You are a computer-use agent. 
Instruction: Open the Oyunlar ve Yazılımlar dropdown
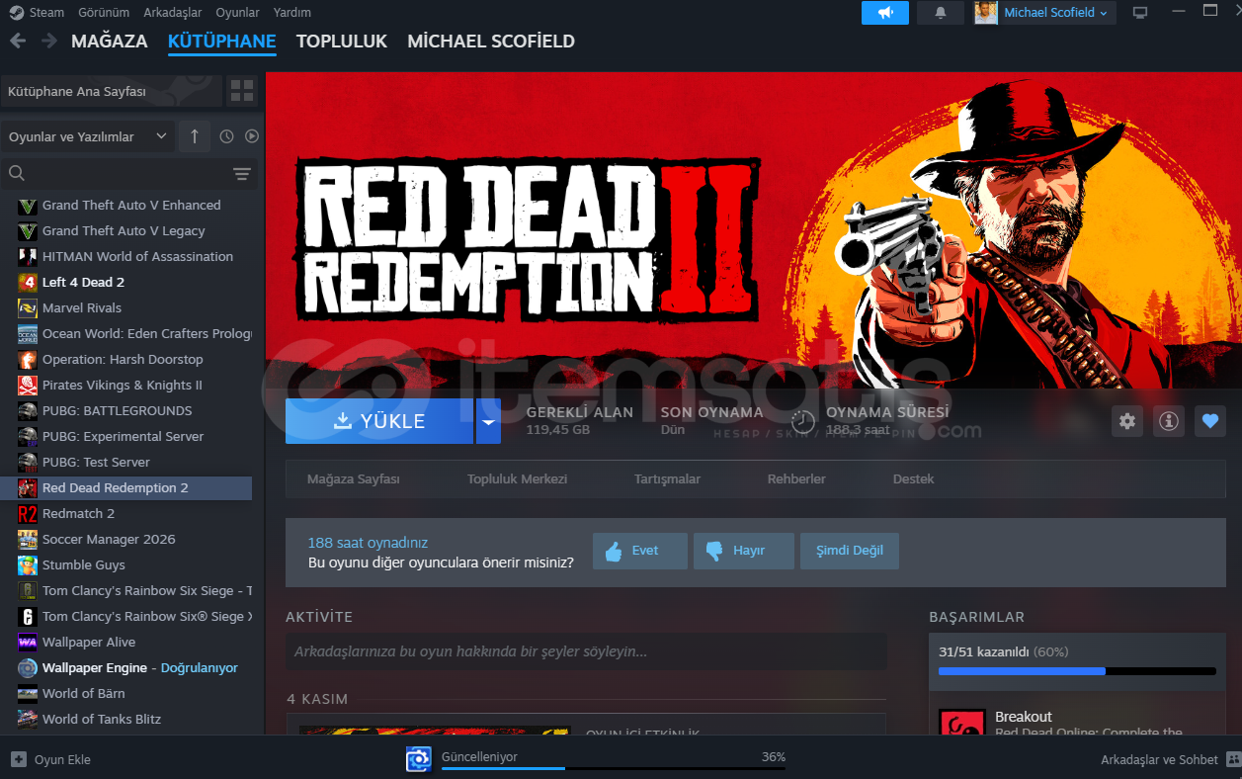pyautogui.click(x=88, y=136)
